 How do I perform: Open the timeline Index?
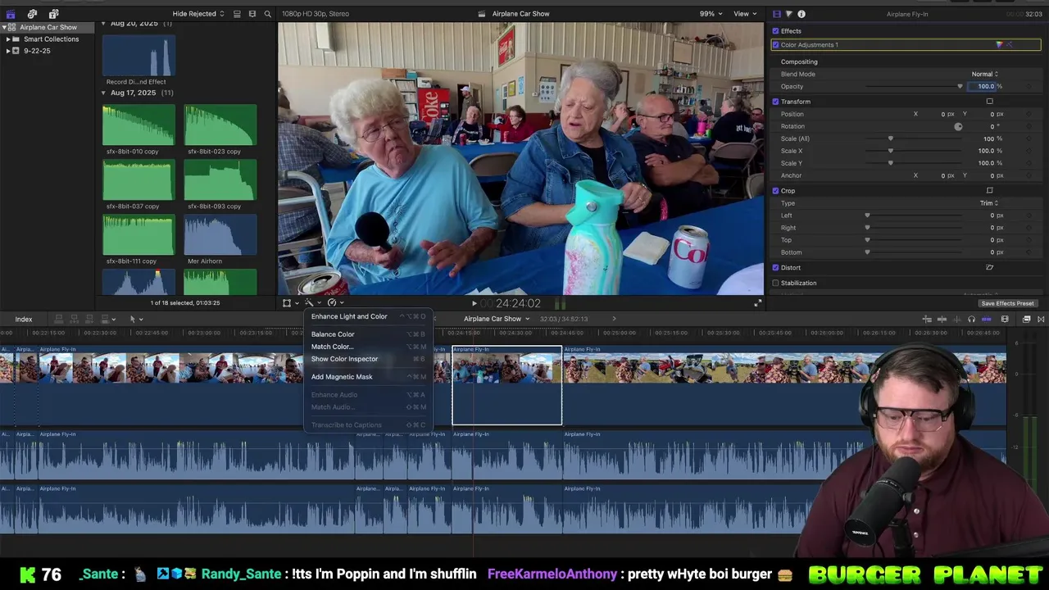[x=24, y=320]
